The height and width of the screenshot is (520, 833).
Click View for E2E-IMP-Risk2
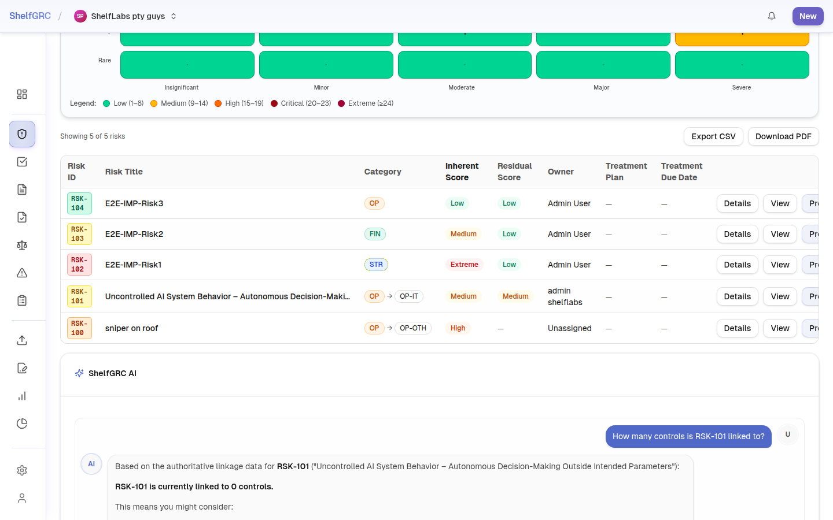click(x=780, y=234)
